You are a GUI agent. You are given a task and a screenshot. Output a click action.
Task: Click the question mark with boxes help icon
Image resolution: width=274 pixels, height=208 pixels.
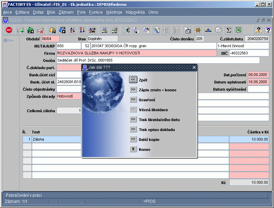click(x=258, y=30)
